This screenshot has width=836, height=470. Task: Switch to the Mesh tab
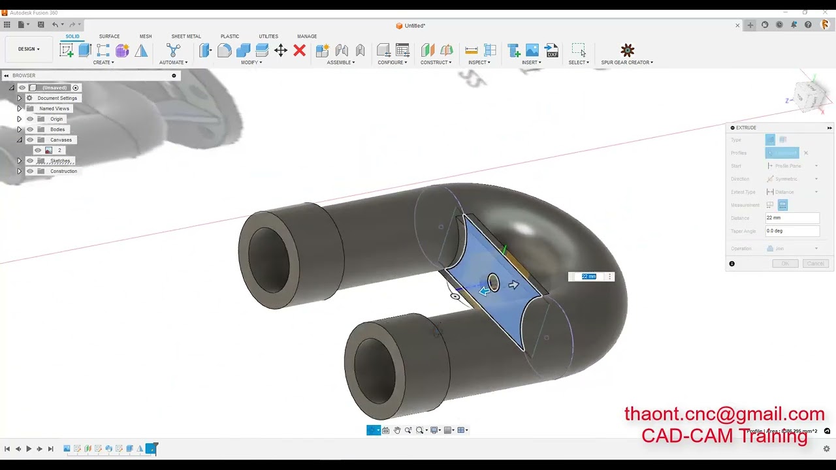coord(146,37)
